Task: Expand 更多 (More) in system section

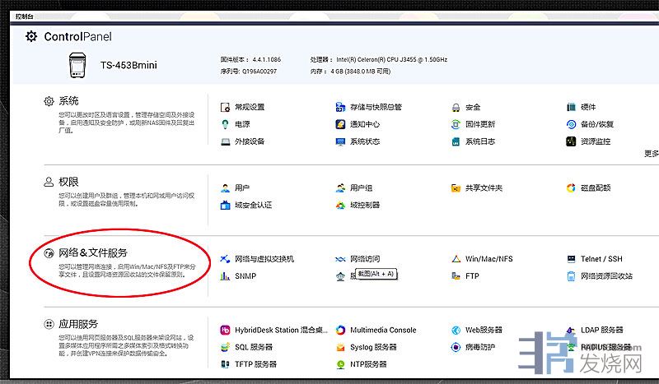Action: click(x=651, y=153)
